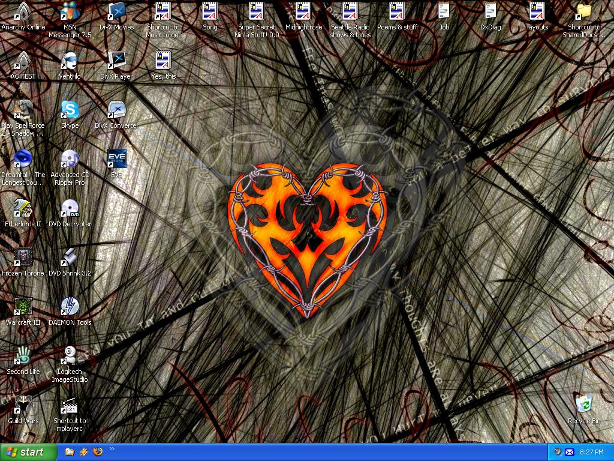
Task: Select the DVD Decrypter icon
Action: (70, 208)
